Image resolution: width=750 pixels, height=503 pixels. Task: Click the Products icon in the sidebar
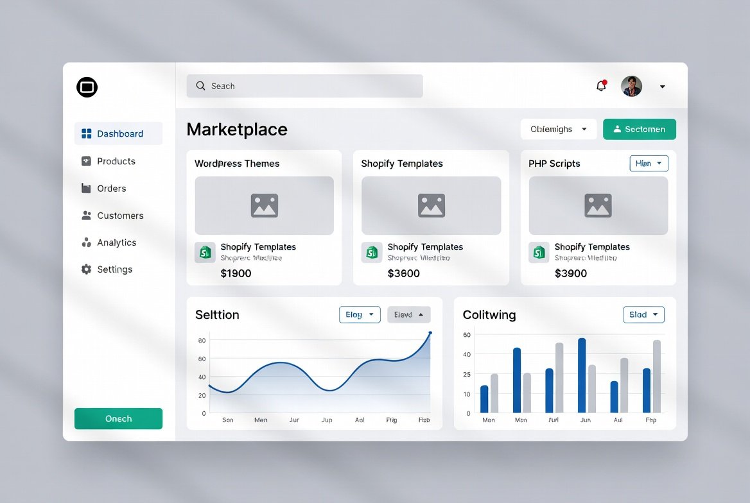click(86, 161)
